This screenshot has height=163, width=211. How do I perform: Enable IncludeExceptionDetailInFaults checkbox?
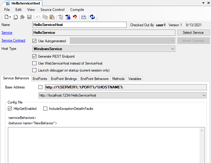(45, 109)
